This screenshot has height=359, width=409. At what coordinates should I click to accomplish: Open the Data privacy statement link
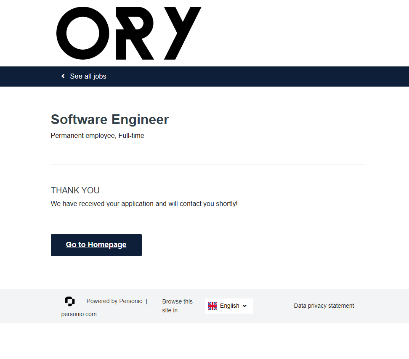tap(324, 306)
